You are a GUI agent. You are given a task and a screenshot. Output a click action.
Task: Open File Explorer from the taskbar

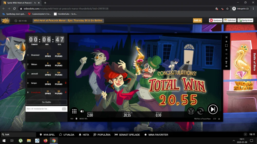click(x=29, y=141)
